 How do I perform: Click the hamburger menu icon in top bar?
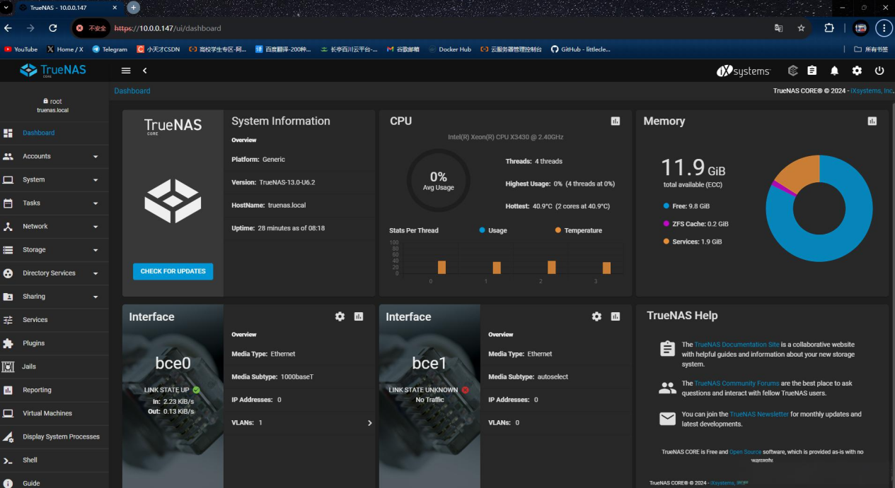point(126,71)
